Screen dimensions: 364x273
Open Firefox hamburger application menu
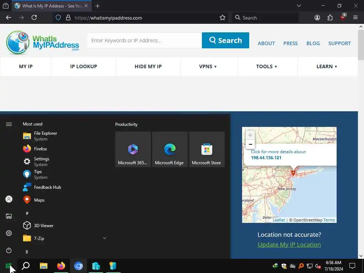tap(355, 18)
